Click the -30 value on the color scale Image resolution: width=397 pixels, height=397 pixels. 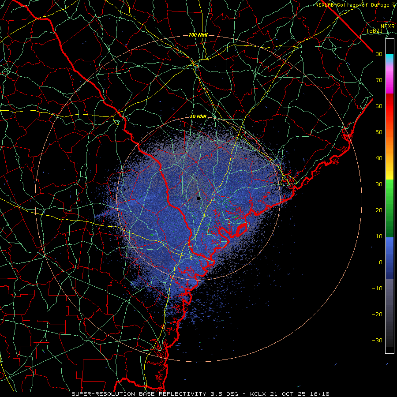pos(377,341)
